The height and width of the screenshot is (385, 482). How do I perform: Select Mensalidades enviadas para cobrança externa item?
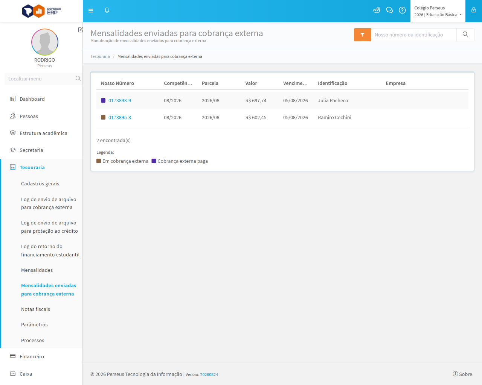(49, 290)
